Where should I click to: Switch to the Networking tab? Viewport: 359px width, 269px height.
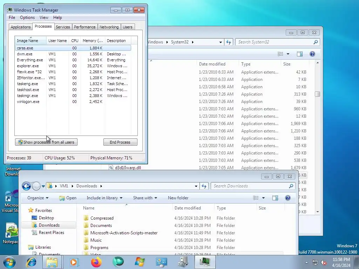point(109,27)
